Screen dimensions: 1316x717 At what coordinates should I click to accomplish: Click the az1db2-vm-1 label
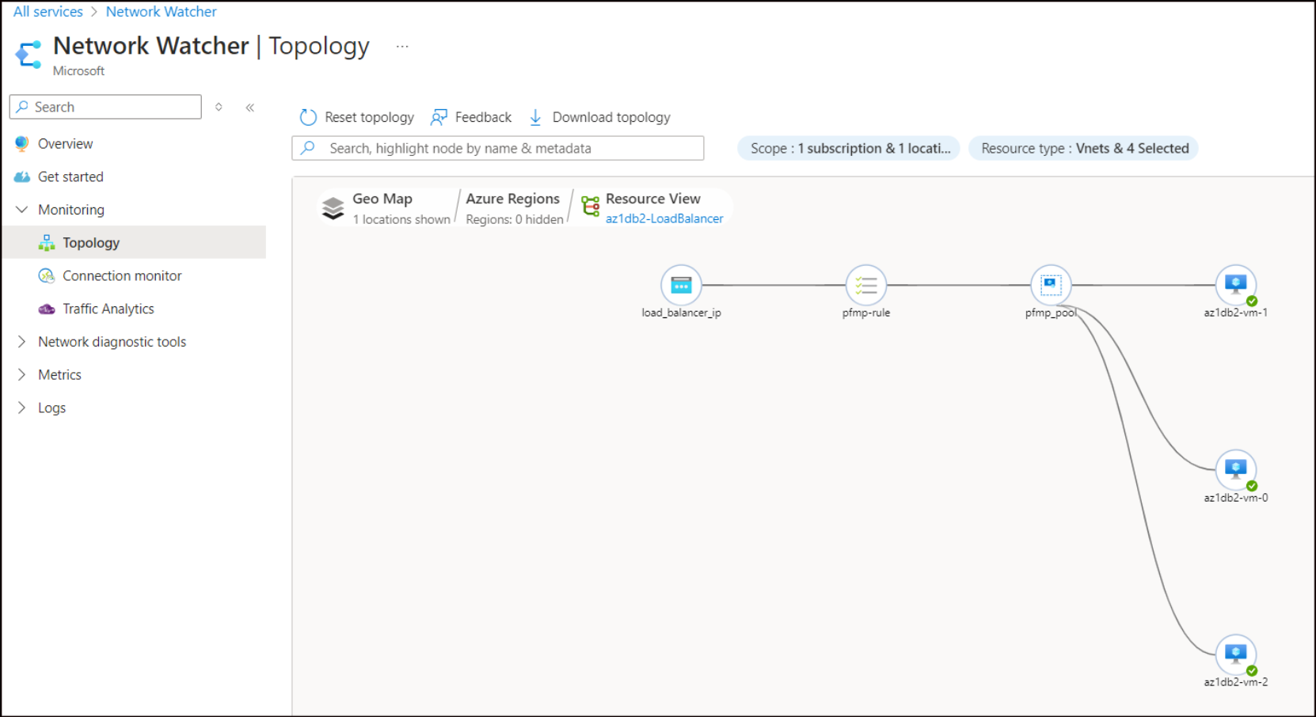(x=1235, y=313)
